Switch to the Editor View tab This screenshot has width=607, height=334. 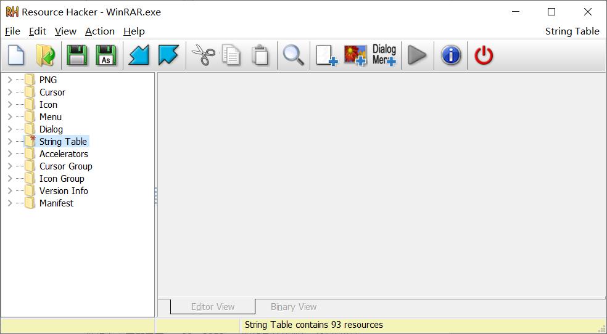(x=213, y=306)
